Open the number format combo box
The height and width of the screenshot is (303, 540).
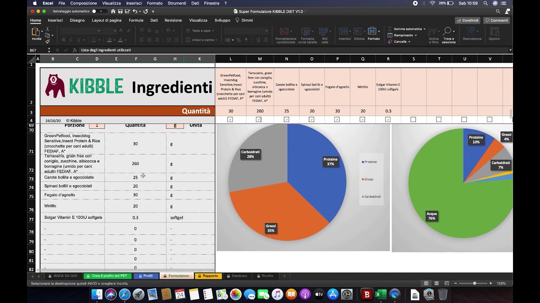(246, 31)
